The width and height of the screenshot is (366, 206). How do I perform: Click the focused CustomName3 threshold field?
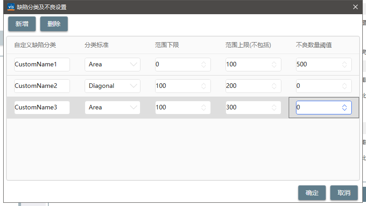click(x=324, y=108)
